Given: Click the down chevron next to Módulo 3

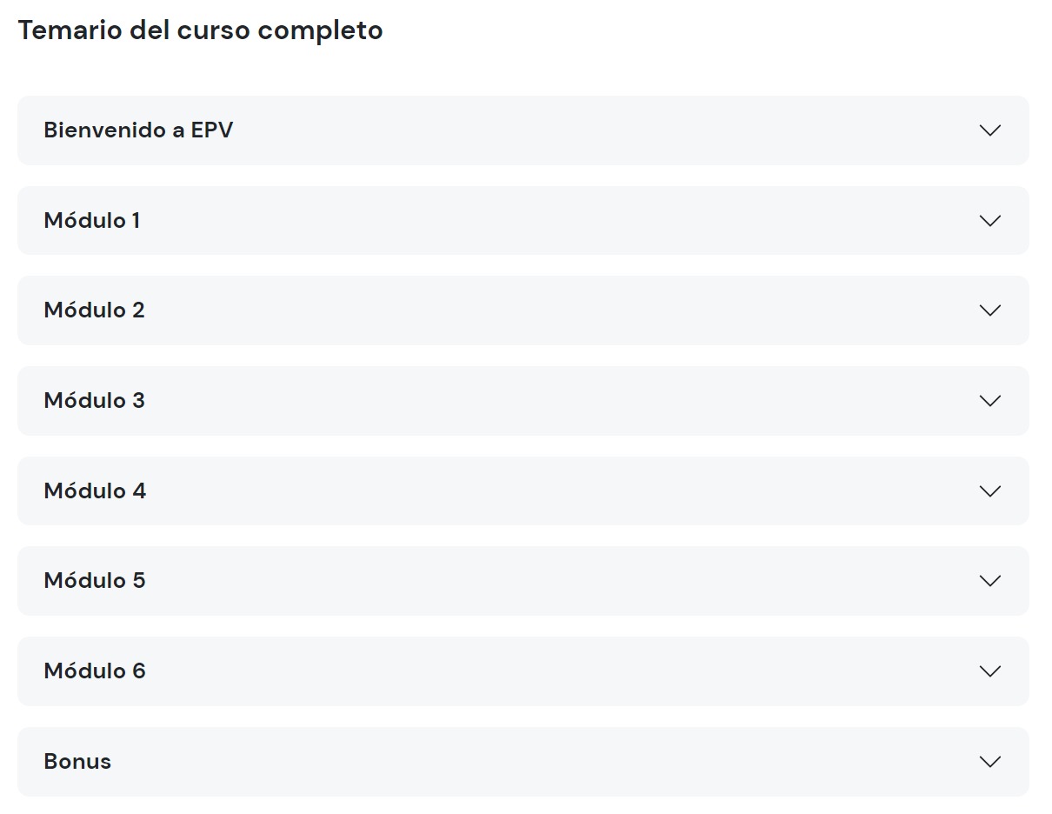Looking at the screenshot, I should click(x=989, y=401).
